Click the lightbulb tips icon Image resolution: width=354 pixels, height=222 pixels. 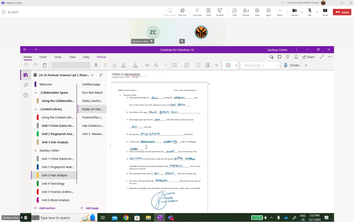coord(288,57)
